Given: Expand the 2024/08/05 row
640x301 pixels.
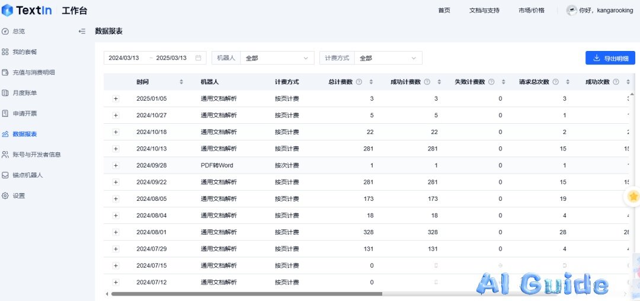Looking at the screenshot, I should 116,199.
